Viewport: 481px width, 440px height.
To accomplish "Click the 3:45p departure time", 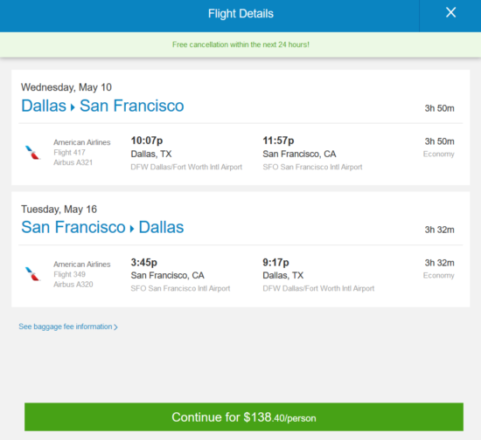I will coord(144,263).
